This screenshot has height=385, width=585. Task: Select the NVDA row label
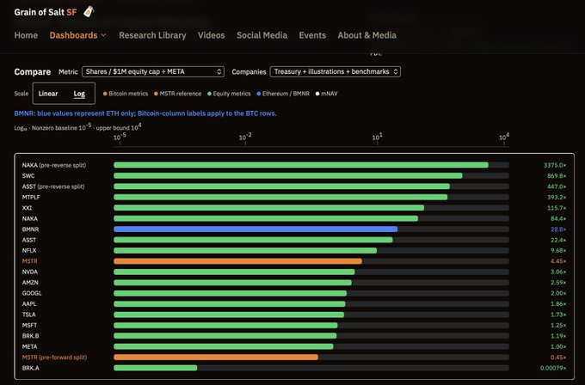[30, 272]
